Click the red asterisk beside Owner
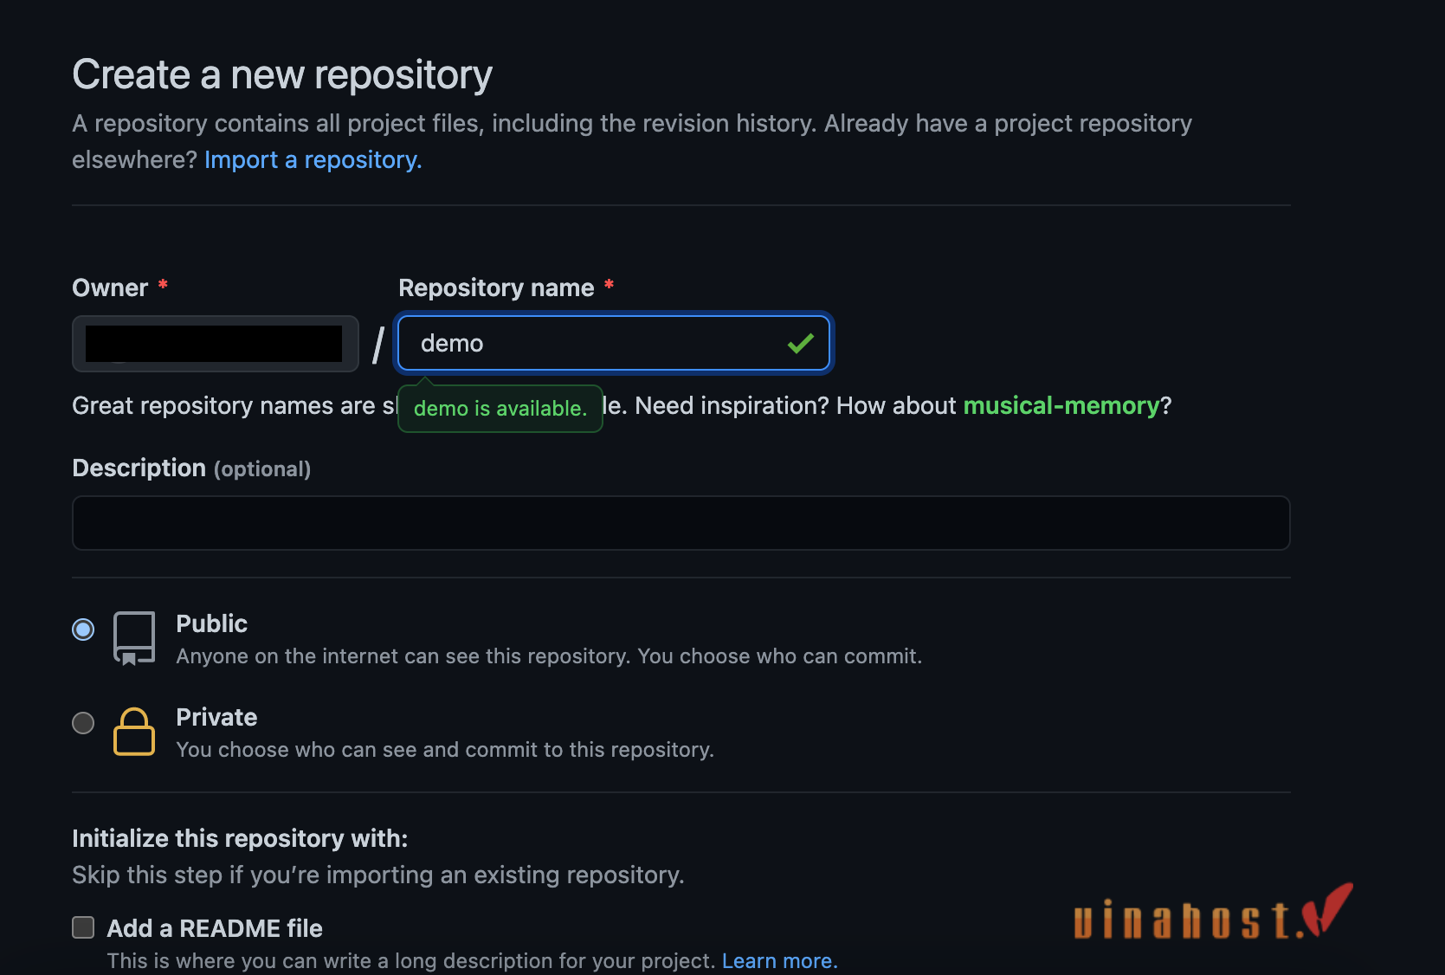The height and width of the screenshot is (975, 1445). coord(163,284)
